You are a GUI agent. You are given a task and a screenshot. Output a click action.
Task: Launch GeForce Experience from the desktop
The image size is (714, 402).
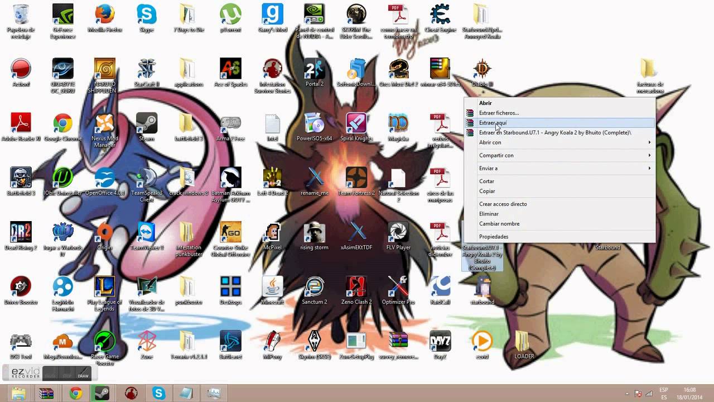click(62, 21)
